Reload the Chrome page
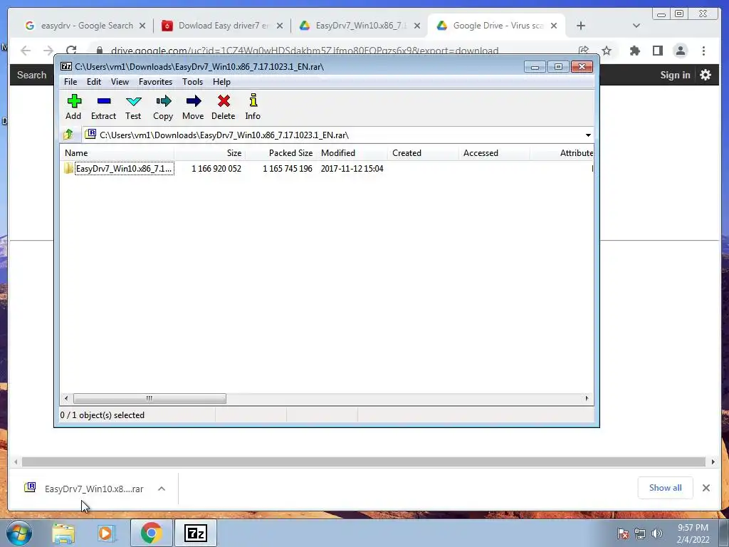Screen dimensions: 729x547 click(71, 51)
